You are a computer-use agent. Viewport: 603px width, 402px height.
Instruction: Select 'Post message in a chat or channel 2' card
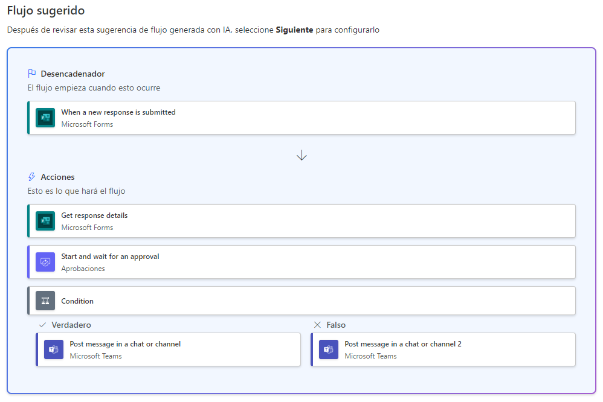point(443,349)
